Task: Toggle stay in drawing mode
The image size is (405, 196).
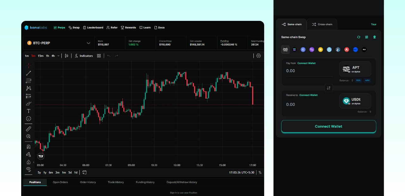Action: (28, 154)
